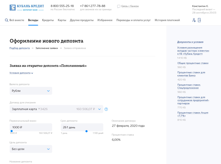Click the Первоначальный взнос amount field

tap(31, 127)
